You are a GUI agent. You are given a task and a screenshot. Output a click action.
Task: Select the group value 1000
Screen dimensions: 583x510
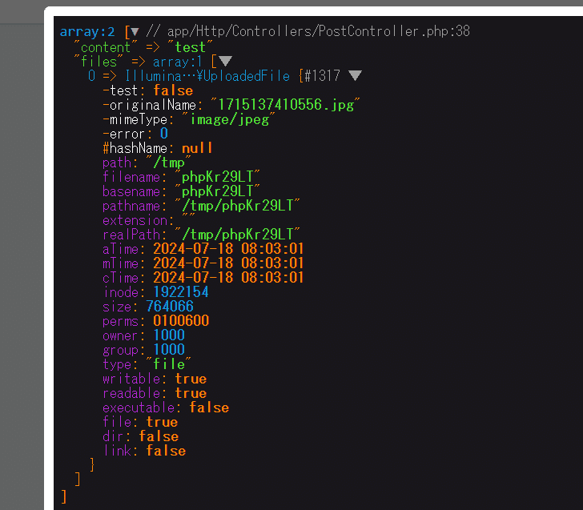[x=169, y=350]
